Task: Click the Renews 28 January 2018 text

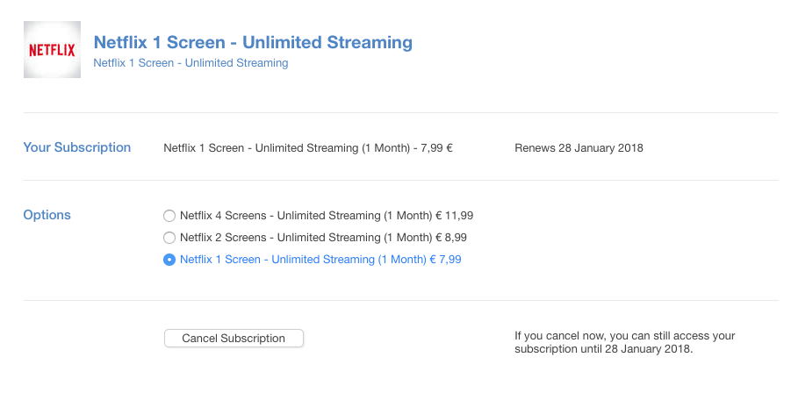Action: point(579,148)
